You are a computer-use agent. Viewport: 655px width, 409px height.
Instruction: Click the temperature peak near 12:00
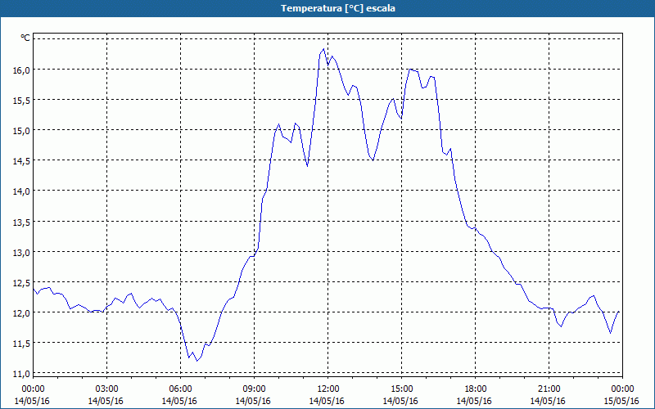323,49
